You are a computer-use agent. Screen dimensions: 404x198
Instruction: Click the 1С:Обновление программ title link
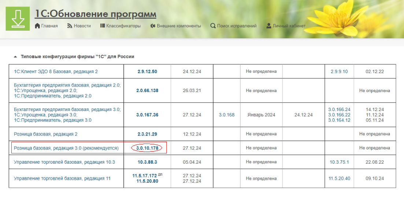tap(95, 14)
